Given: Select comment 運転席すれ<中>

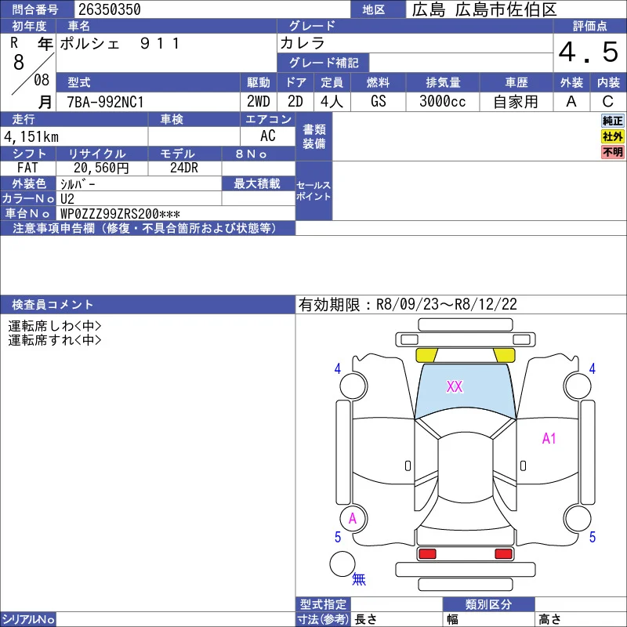Looking at the screenshot, I should tap(55, 340).
